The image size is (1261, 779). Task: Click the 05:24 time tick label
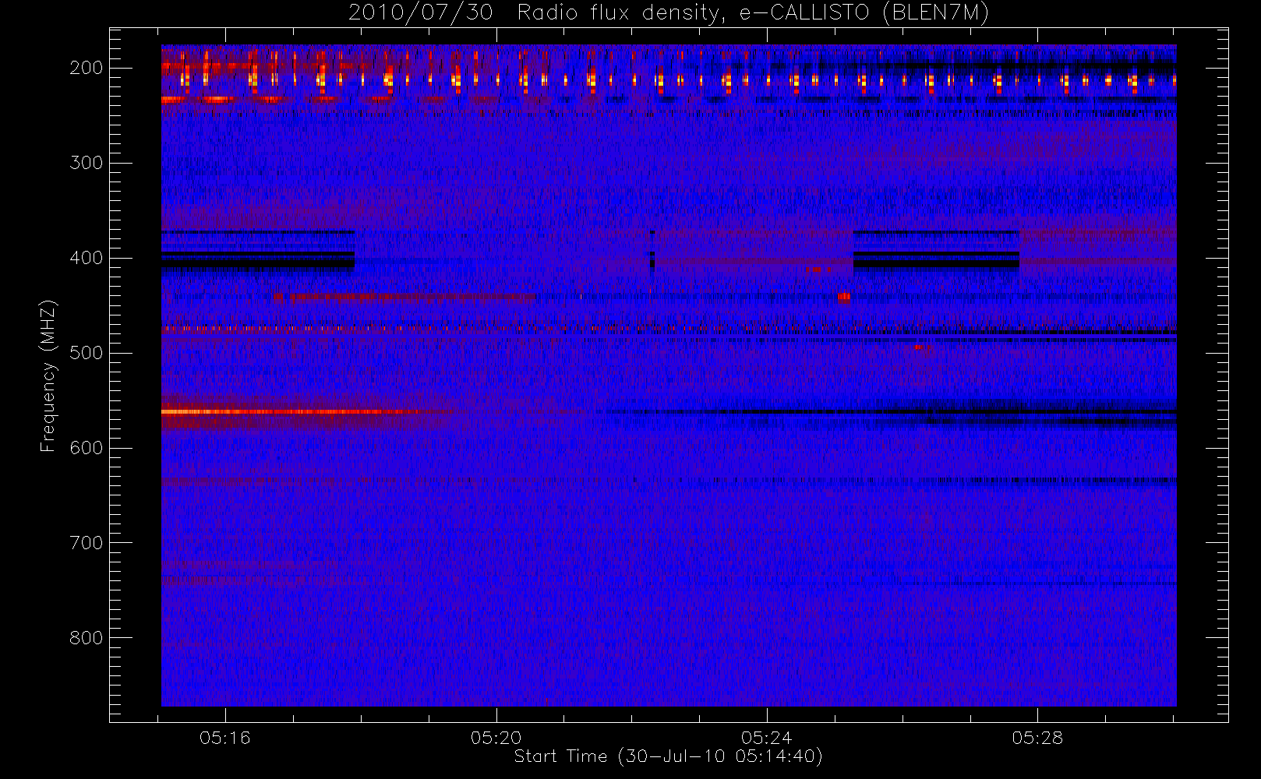pyautogui.click(x=767, y=738)
